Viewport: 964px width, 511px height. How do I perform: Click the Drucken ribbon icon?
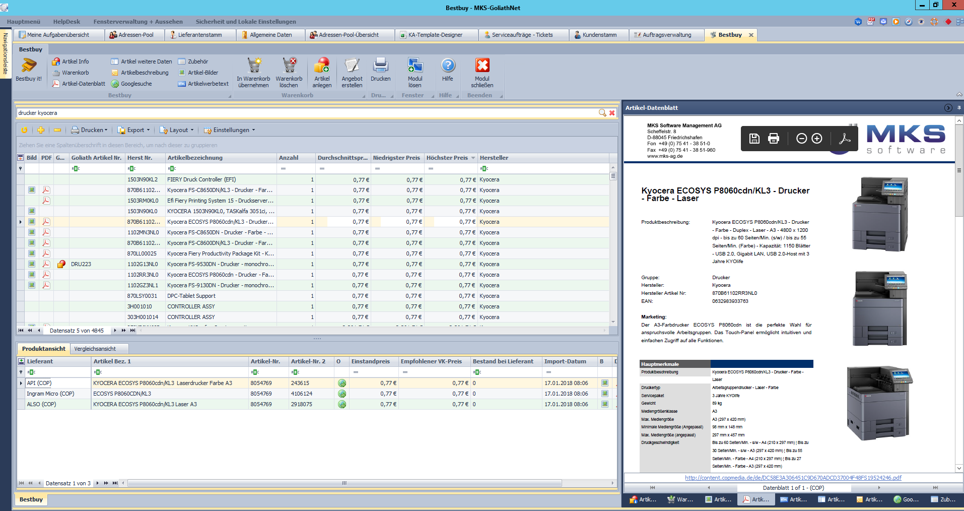381,70
